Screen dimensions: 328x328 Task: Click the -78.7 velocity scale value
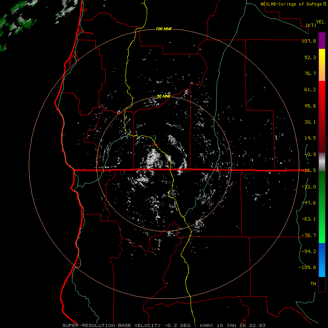click(309, 235)
